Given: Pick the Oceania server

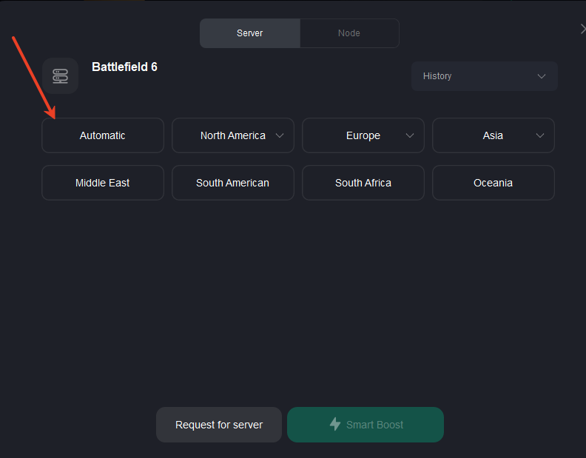Looking at the screenshot, I should [494, 183].
